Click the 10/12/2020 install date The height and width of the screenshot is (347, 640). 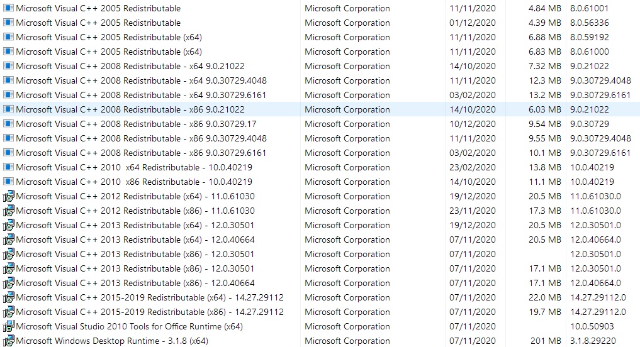coord(473,124)
